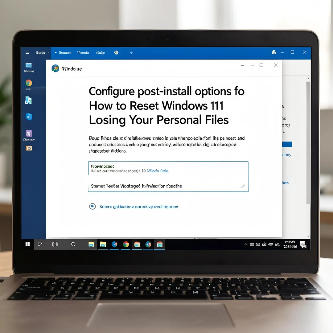
Task: Click the blue C-shaped taskbar icon
Action: pyautogui.click(x=148, y=245)
